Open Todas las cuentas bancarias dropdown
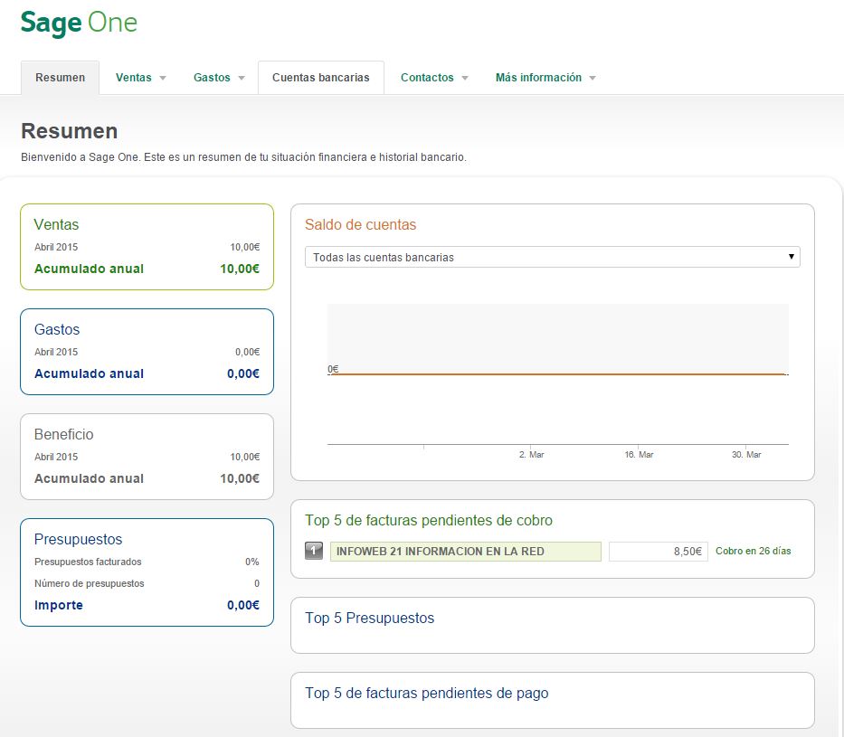The width and height of the screenshot is (844, 737). point(552,257)
